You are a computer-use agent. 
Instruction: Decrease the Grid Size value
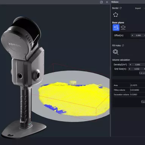tap(130, 69)
